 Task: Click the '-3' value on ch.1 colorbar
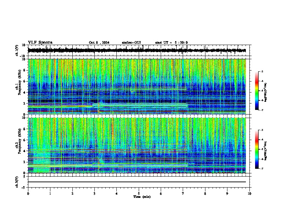[261, 72]
